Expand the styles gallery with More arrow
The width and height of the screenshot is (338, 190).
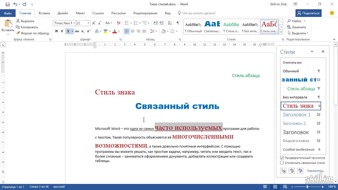pyautogui.click(x=281, y=32)
